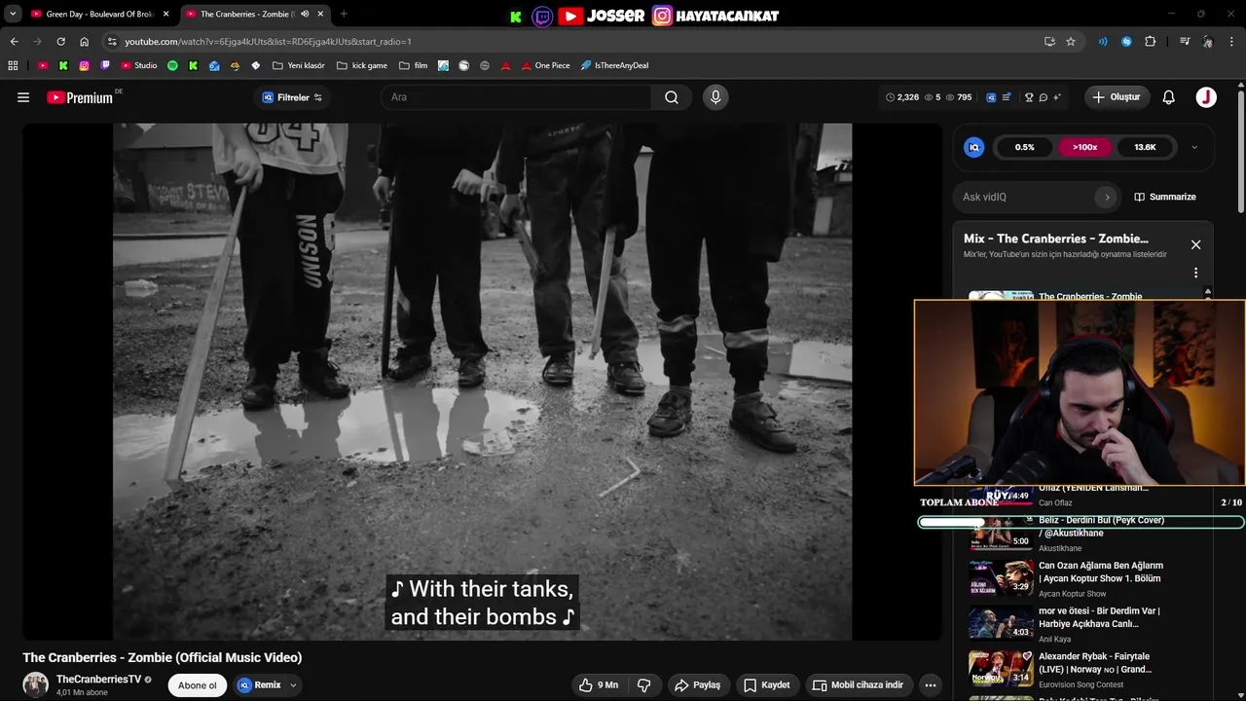Image resolution: width=1246 pixels, height=701 pixels.
Task: Open kick game bookmark folder
Action: click(361, 66)
